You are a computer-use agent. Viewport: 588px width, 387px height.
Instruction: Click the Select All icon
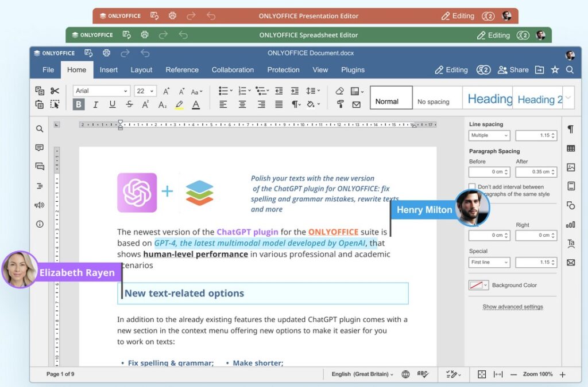click(55, 104)
